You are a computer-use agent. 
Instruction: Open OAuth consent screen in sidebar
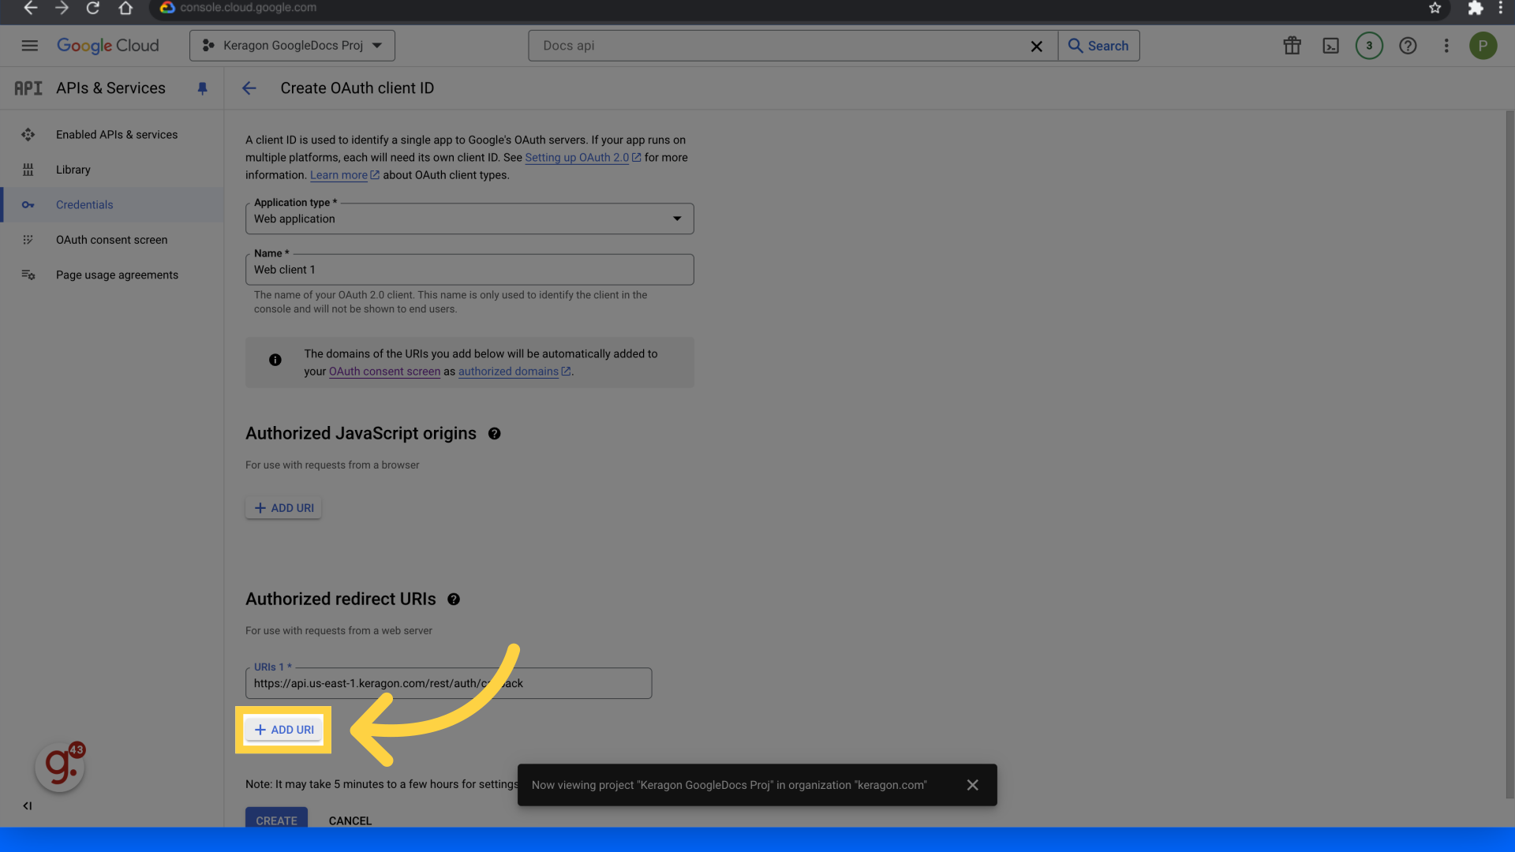pos(111,240)
